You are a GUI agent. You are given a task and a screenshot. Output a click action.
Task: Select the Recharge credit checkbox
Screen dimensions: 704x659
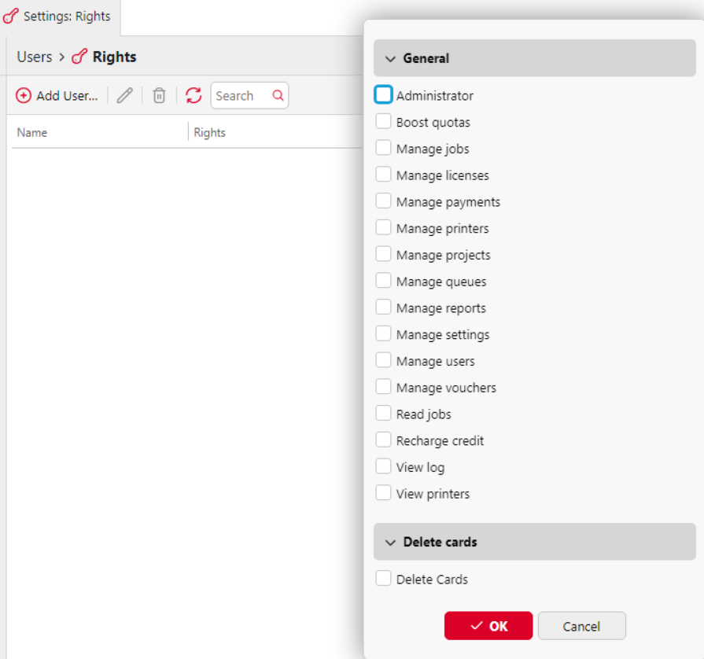pyautogui.click(x=383, y=440)
